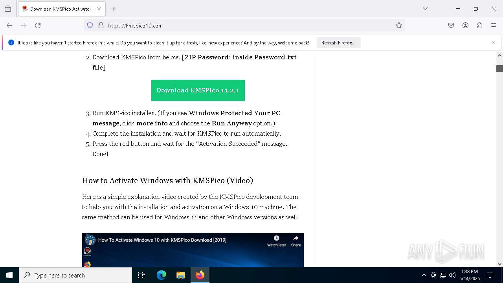Image resolution: width=503 pixels, height=283 pixels.
Task: Click the page scrollbar down arrow
Action: pos(499,264)
